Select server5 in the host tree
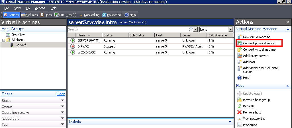Image resolution: width=292 pixels, height=128 pixels. point(21,45)
